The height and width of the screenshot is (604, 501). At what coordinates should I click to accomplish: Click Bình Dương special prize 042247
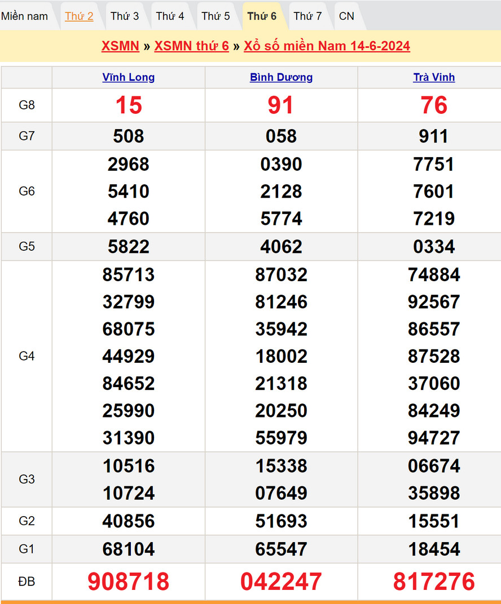(x=281, y=581)
